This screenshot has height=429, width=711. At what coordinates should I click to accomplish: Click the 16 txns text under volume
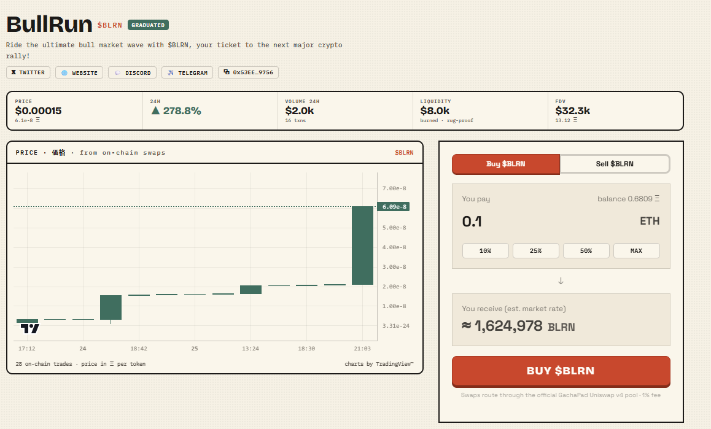point(295,121)
